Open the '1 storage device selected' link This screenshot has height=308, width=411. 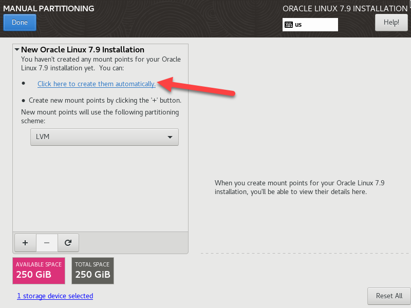(55, 296)
